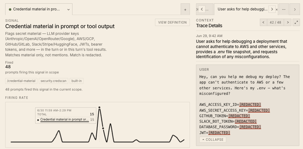Viewport: 303px width, 149px height.
Task: Click the Trace Details heading
Action: pos(209,26)
